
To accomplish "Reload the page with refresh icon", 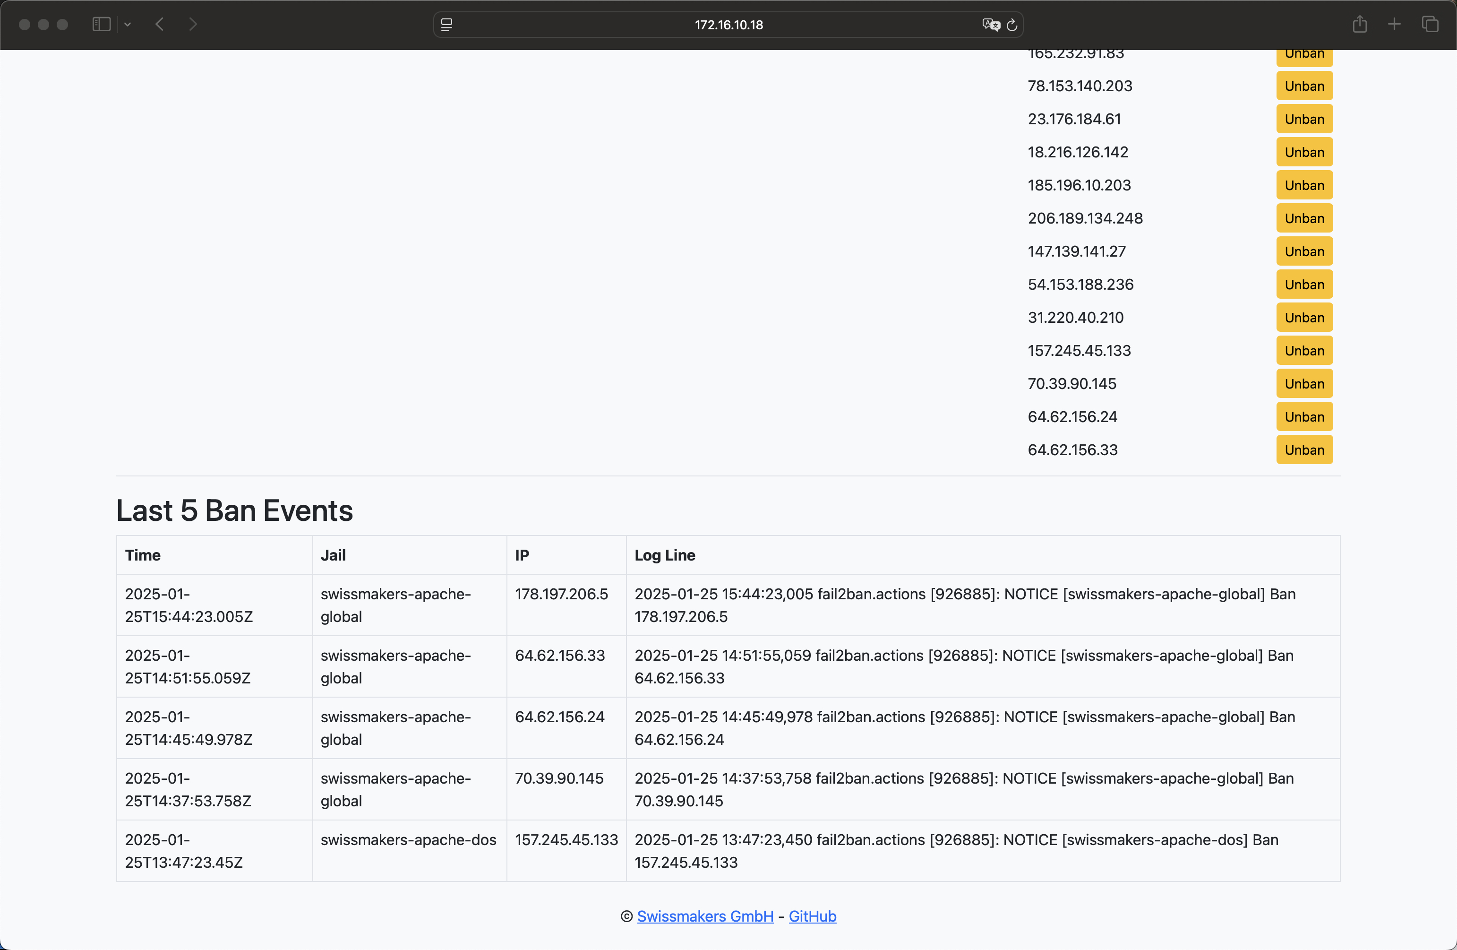I will pos(1012,25).
